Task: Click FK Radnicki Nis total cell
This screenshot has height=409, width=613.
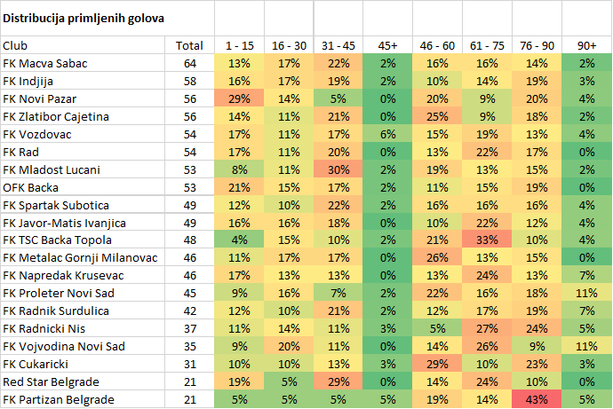Action: 189,328
